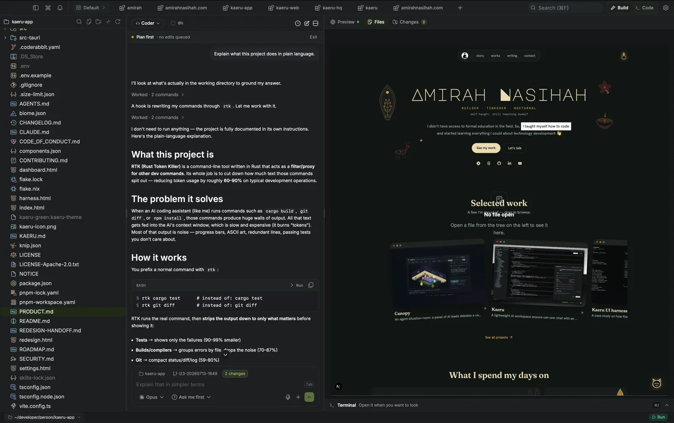Open Ask me first dropdown

191,397
